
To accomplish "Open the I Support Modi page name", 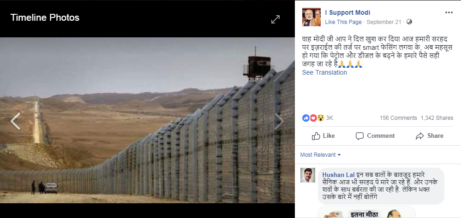I will tap(347, 12).
